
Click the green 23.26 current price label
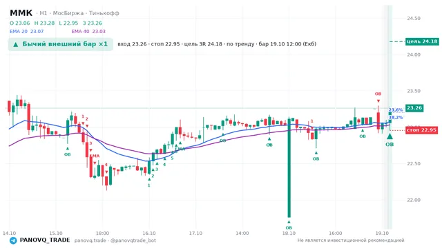[414, 108]
